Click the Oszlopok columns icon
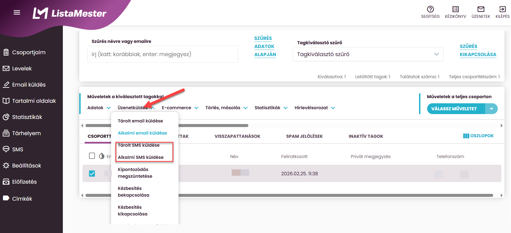 click(x=466, y=136)
